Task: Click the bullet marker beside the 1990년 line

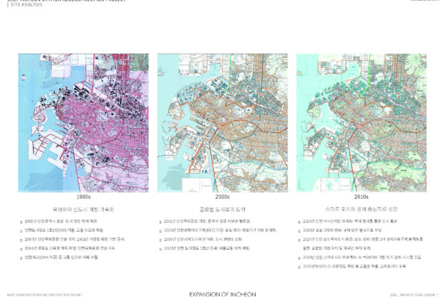Action: [21, 222]
